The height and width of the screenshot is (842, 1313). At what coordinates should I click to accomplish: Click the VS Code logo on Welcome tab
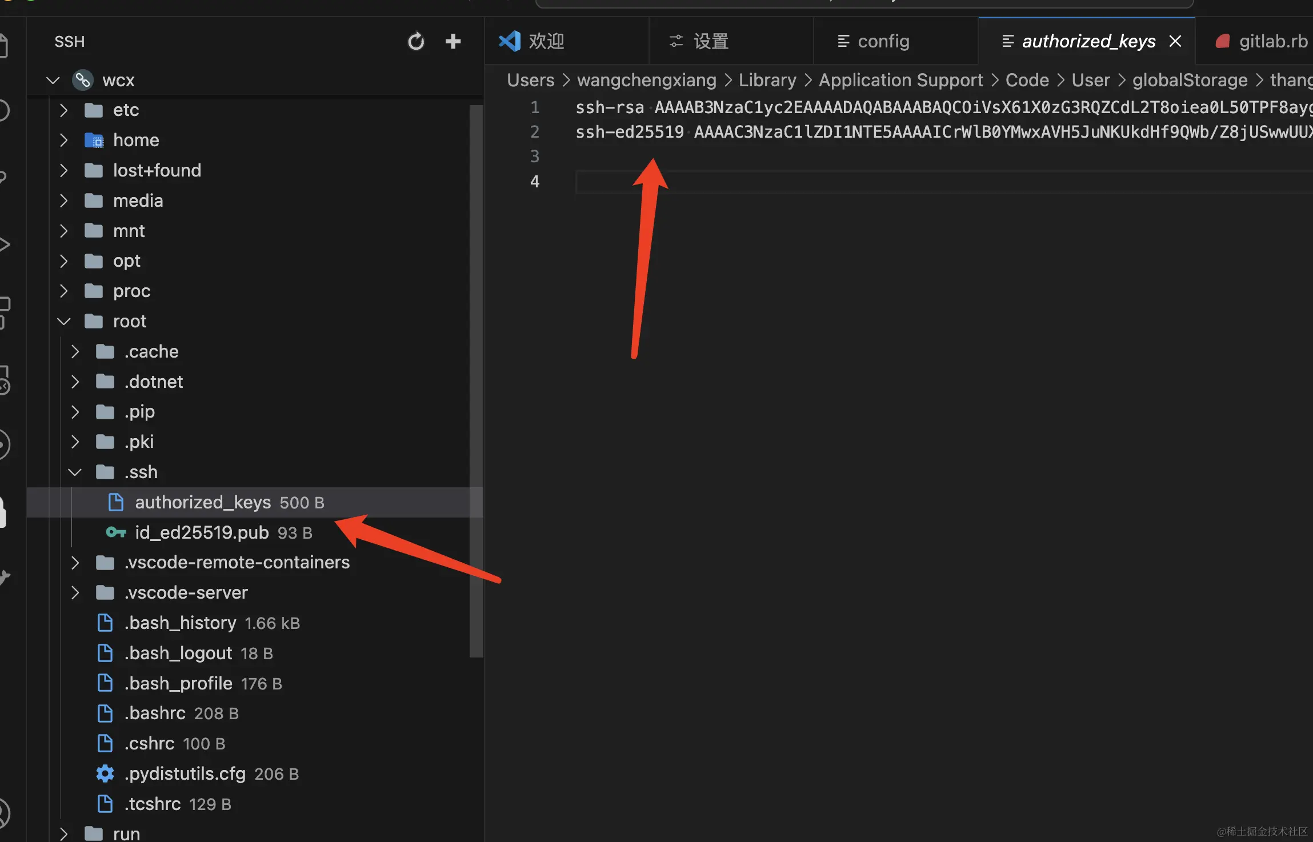pyautogui.click(x=510, y=41)
